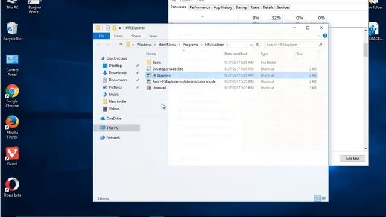Select Music in the navigation pane
The height and width of the screenshot is (217, 386).
click(x=113, y=94)
